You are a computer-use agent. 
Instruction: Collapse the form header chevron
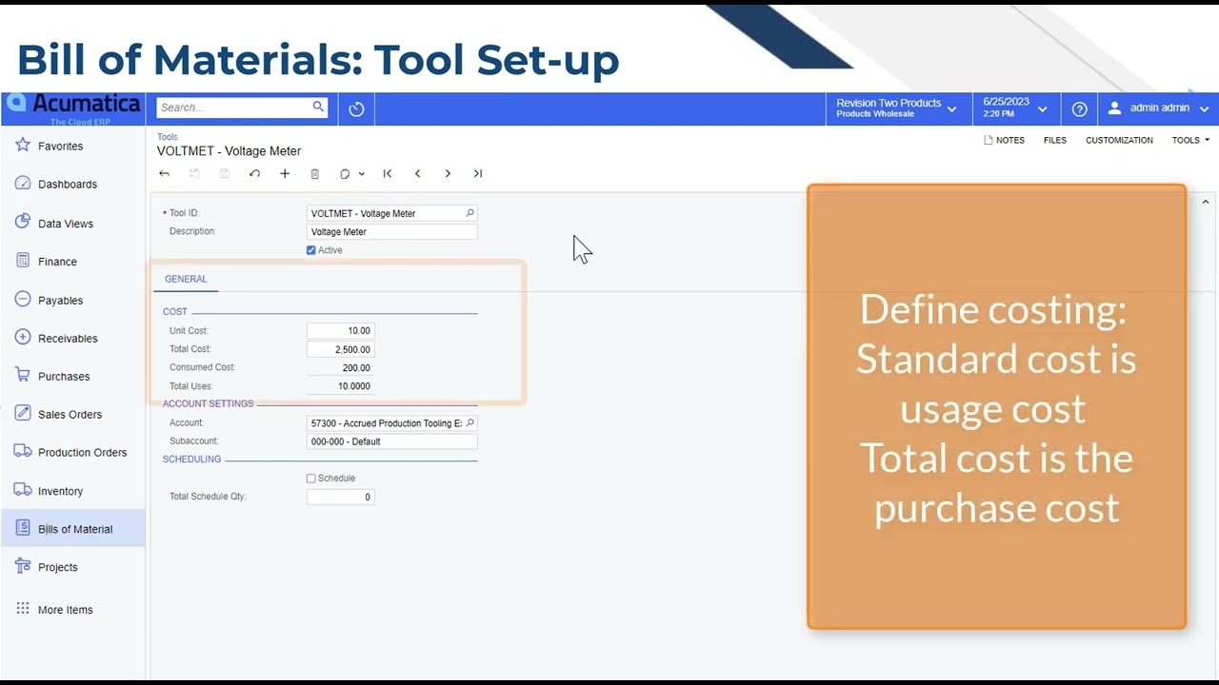(x=1205, y=203)
